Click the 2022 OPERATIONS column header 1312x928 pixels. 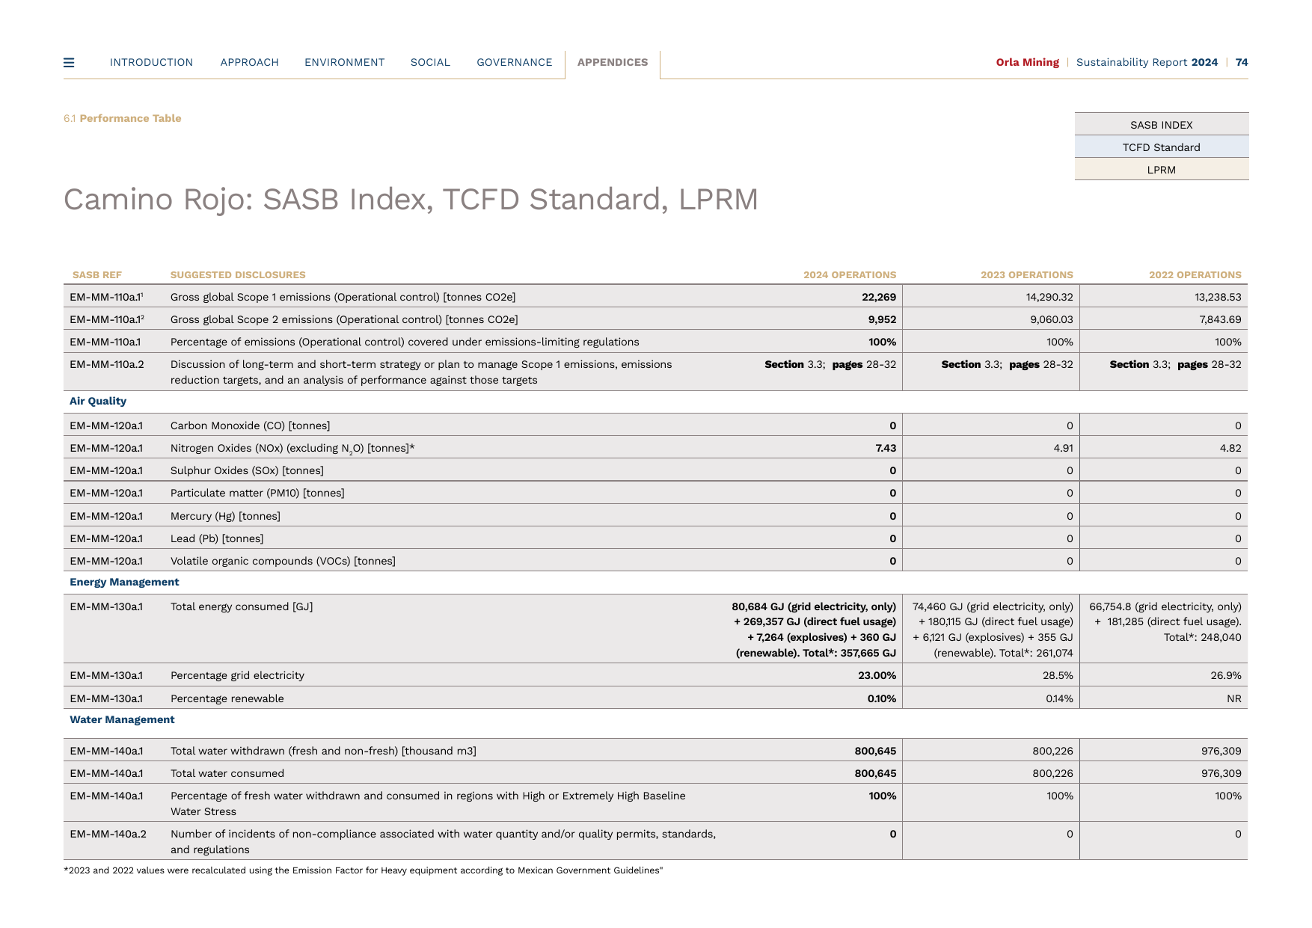click(x=1195, y=275)
